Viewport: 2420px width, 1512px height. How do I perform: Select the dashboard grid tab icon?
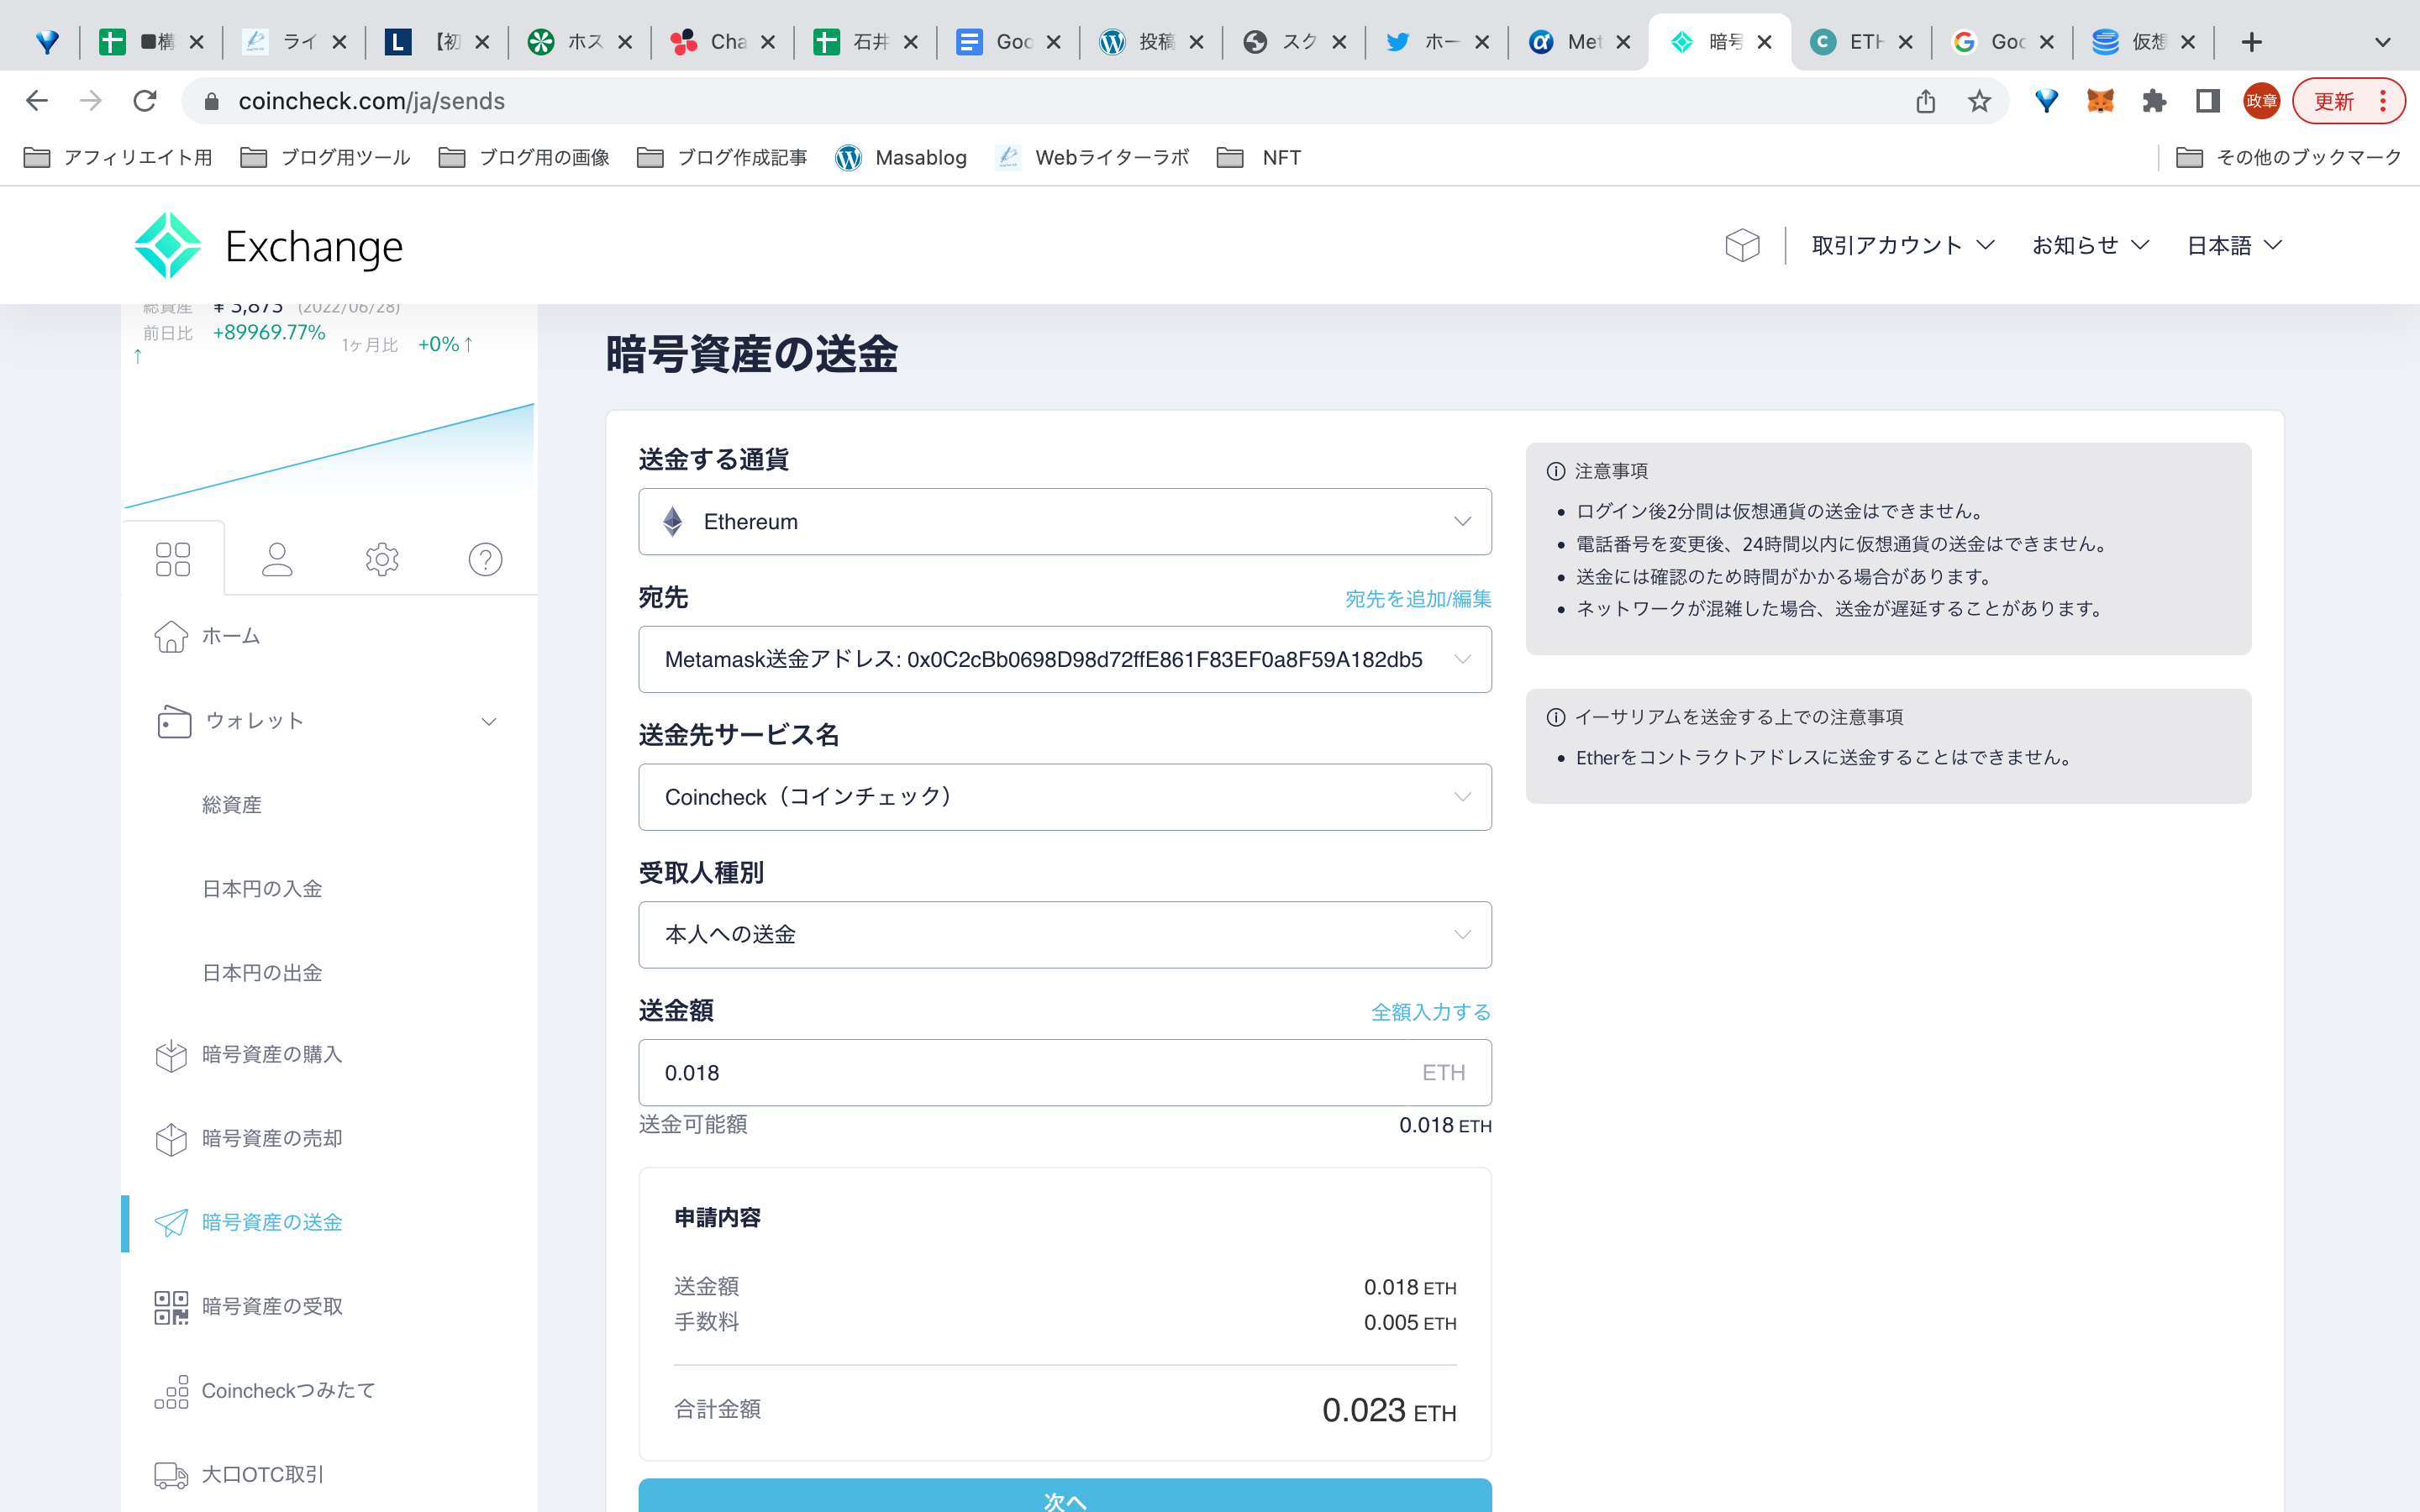coord(173,559)
